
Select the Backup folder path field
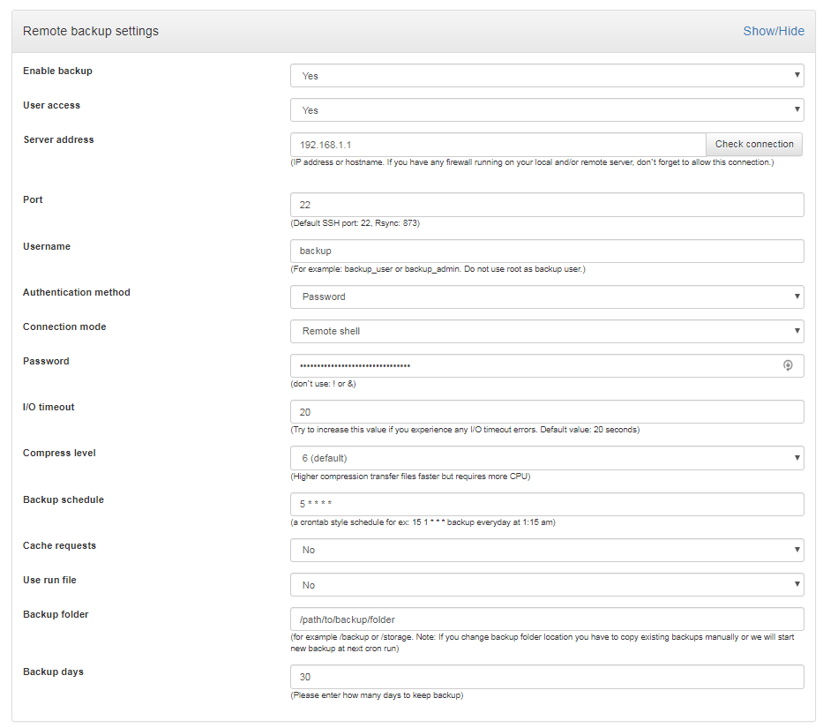[547, 619]
